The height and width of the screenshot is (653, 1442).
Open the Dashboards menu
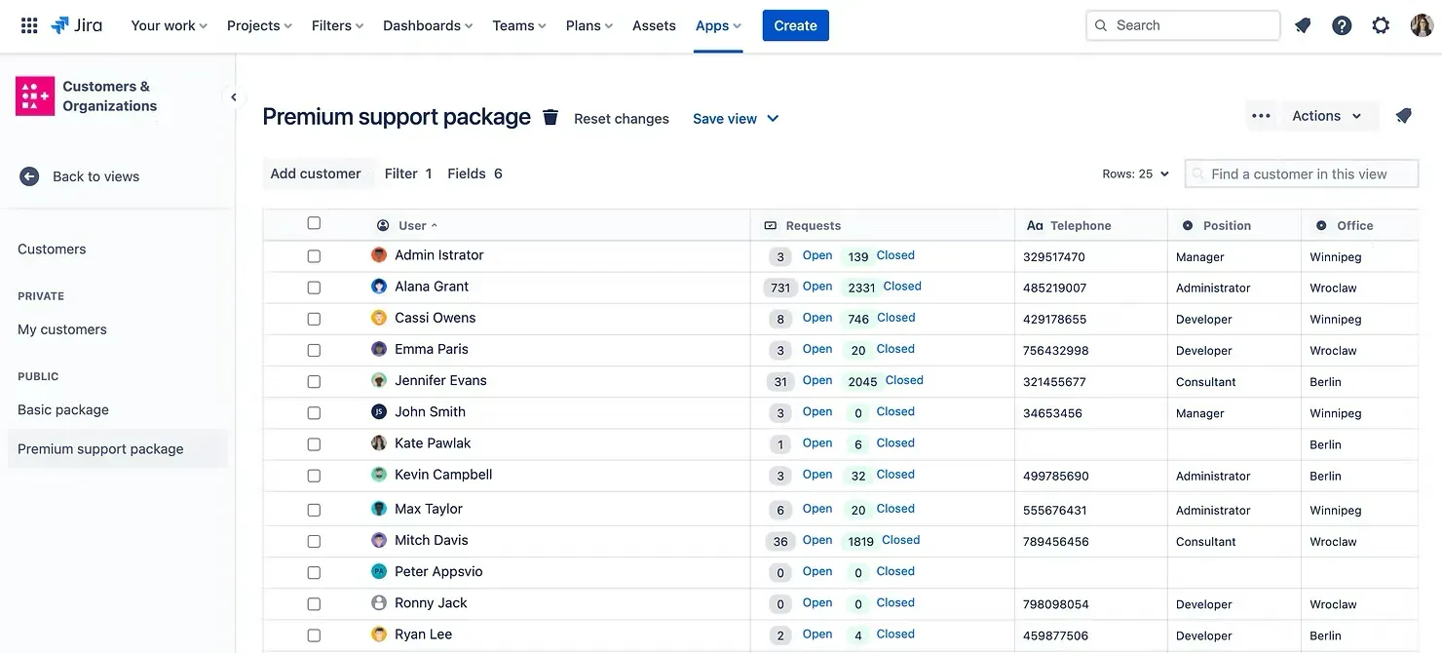click(427, 25)
